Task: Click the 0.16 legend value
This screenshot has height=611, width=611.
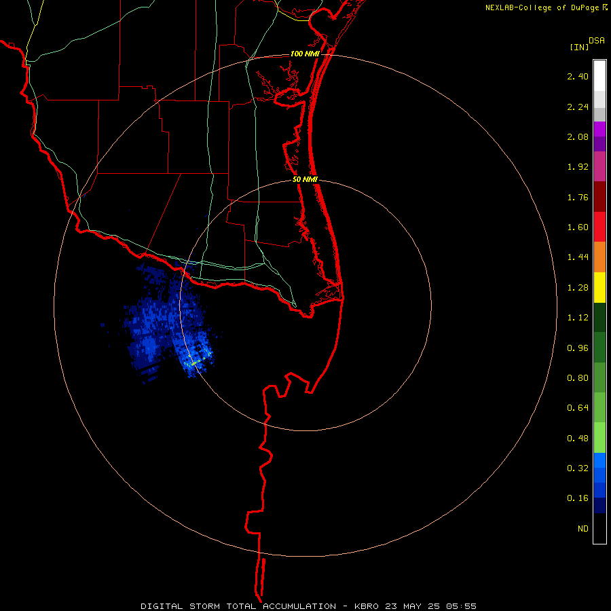Action: tap(578, 498)
